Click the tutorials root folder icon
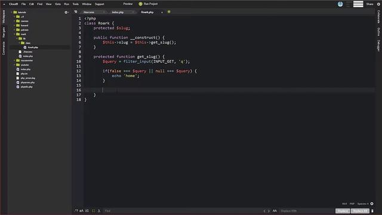382x215 pixels. [x=15, y=12]
